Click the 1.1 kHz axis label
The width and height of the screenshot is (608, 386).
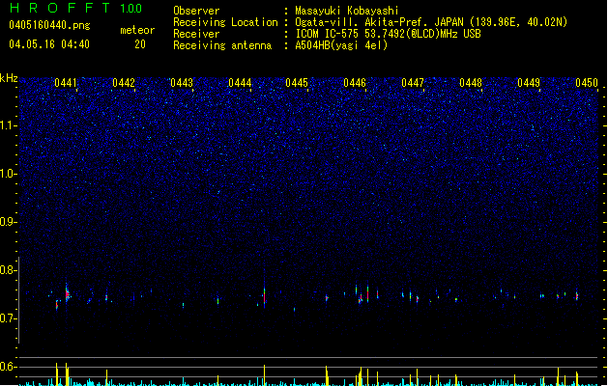(x=8, y=125)
